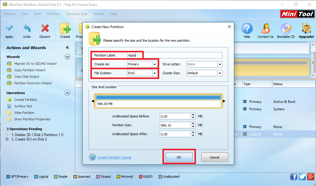Viewport: 316px width, 186px height.
Task: Open the Help menu
Action: tap(114, 14)
